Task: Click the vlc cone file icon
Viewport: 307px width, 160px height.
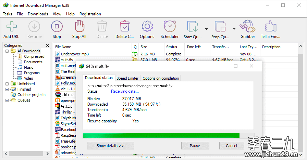Action: pos(57,89)
